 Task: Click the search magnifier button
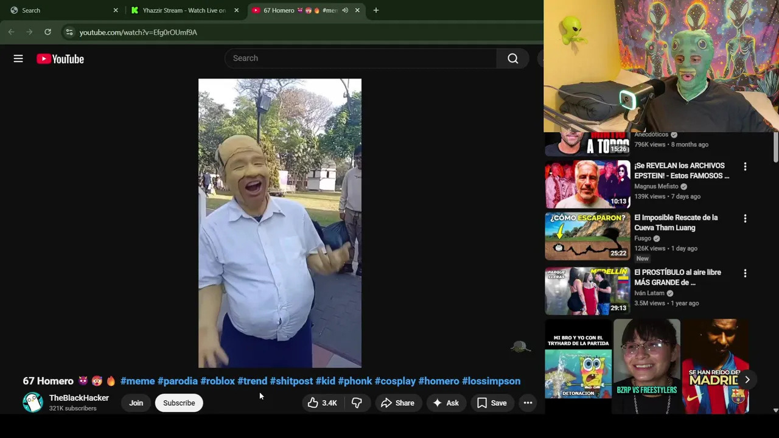(513, 58)
